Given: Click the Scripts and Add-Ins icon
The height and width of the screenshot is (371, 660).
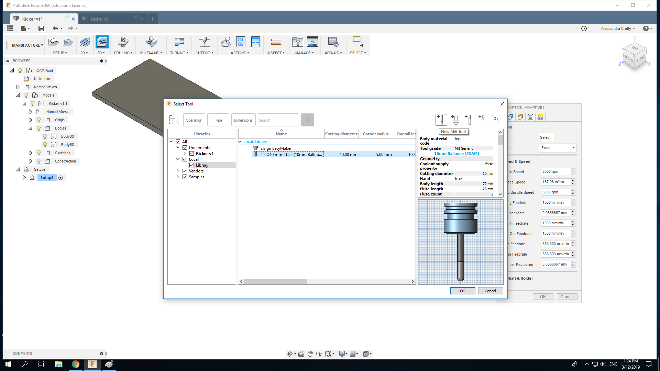Looking at the screenshot, I should (x=333, y=42).
